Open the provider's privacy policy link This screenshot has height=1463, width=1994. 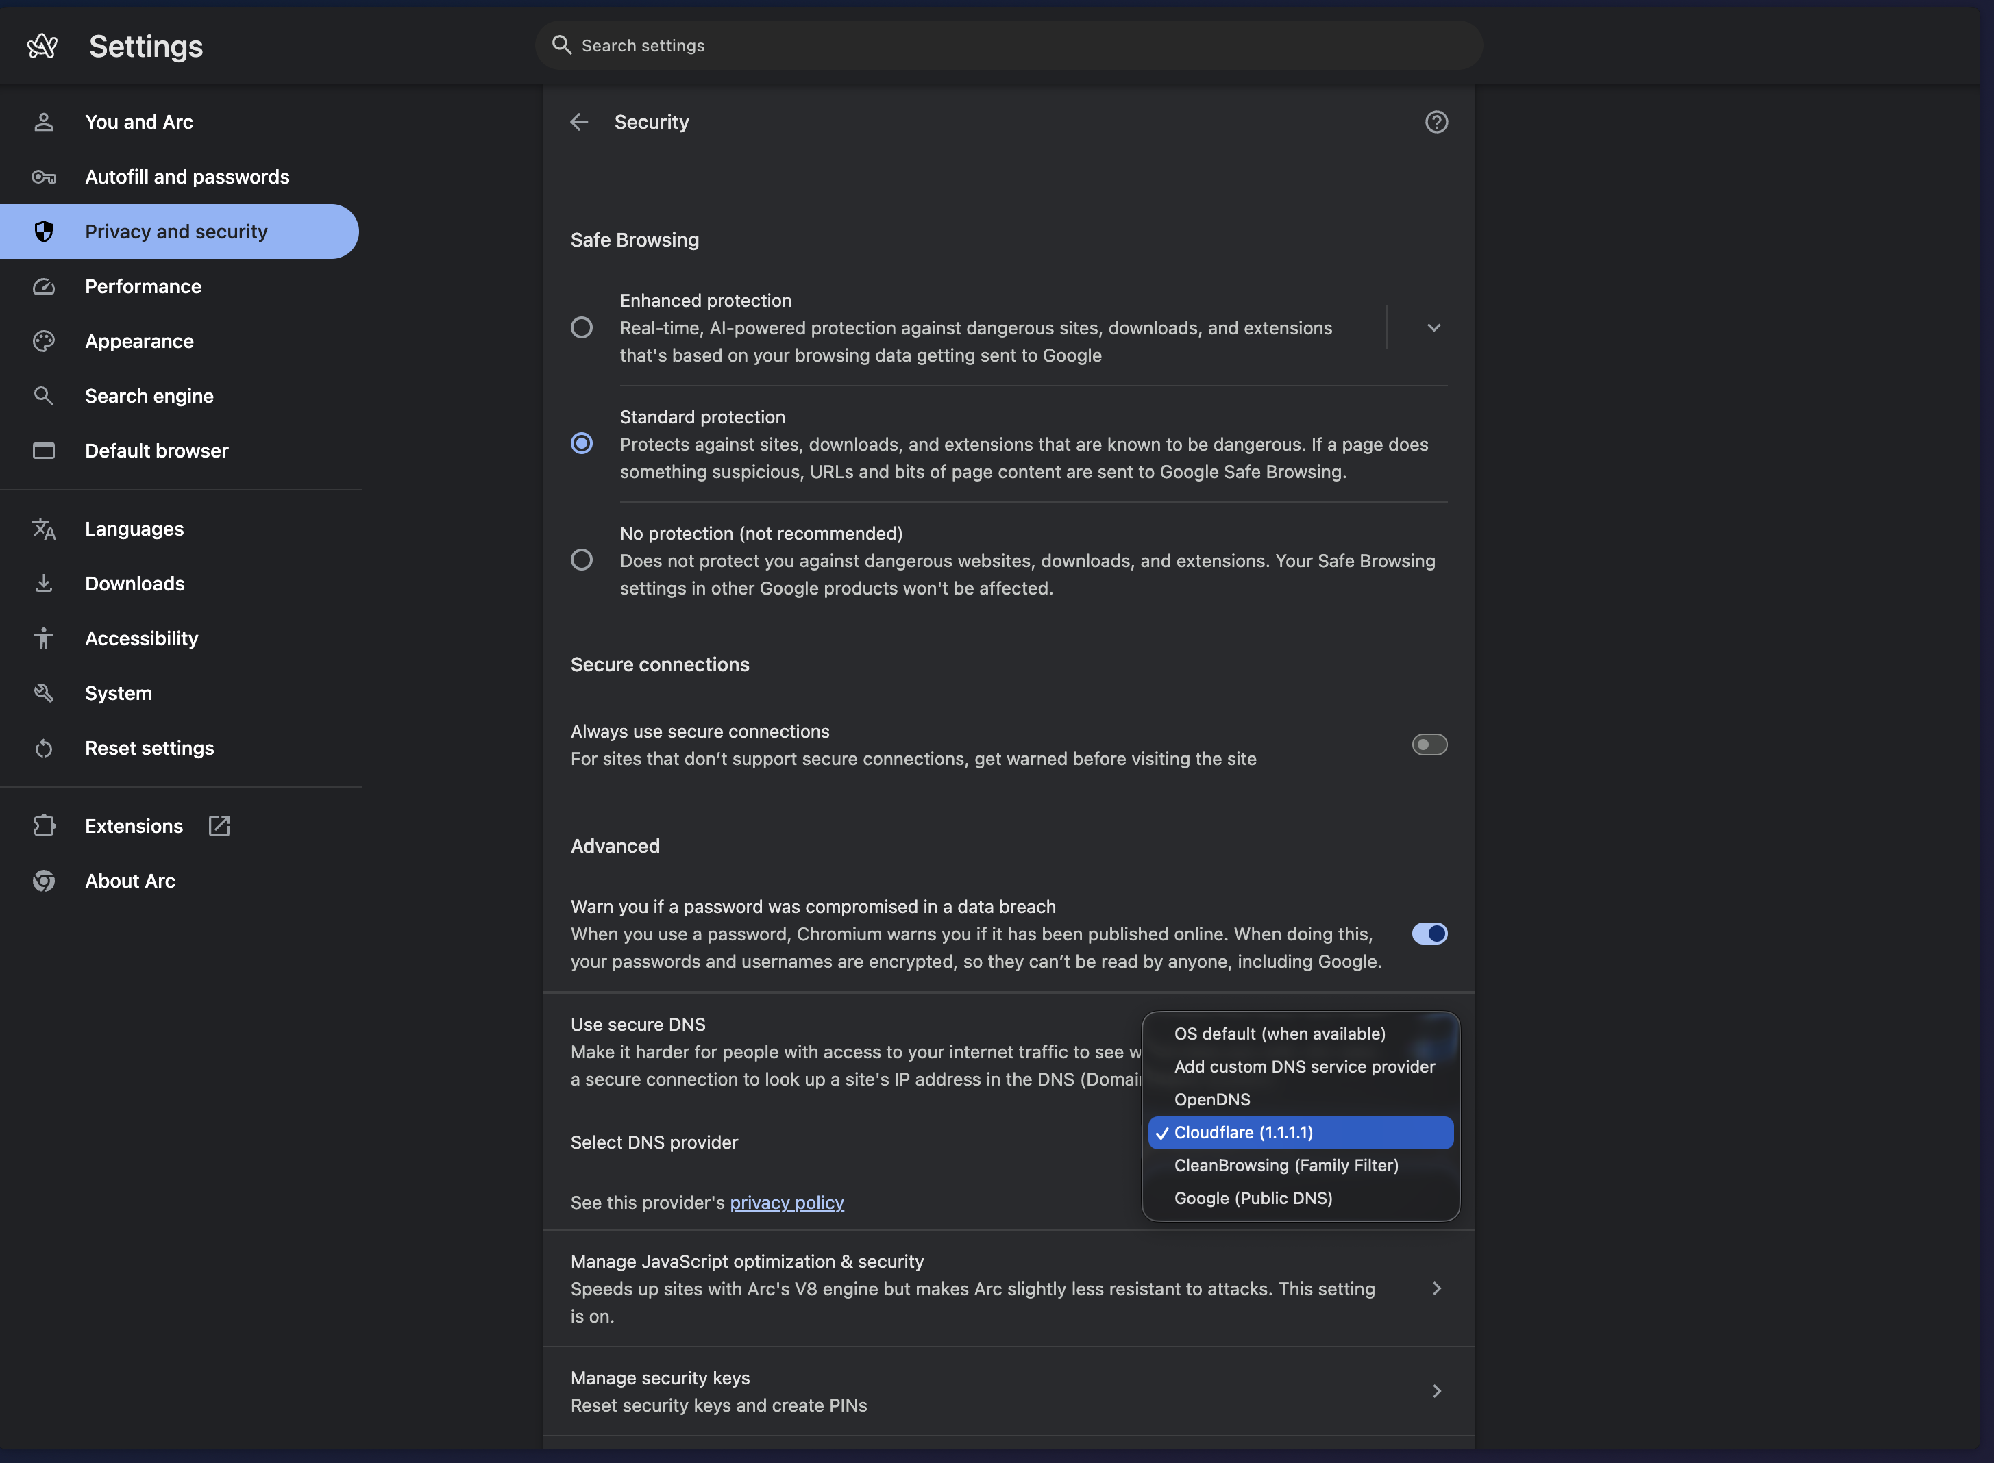pos(787,1203)
